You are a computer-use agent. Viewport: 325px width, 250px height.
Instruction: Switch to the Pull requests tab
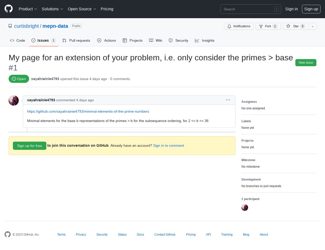[x=76, y=40]
